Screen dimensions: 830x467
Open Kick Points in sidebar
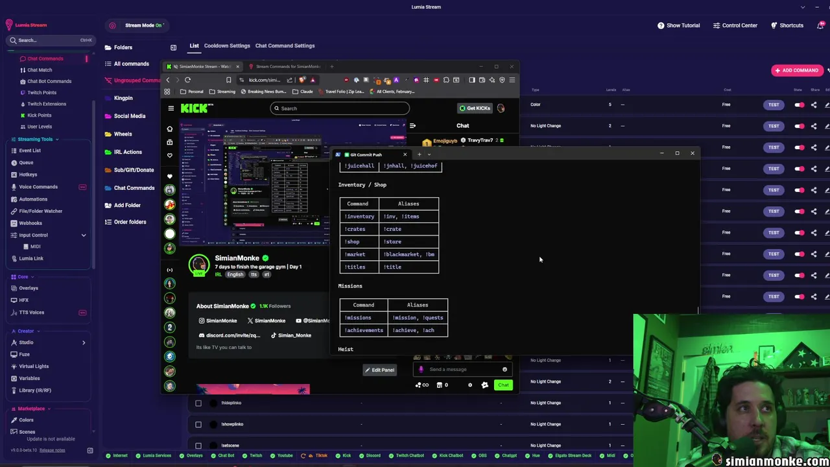click(39, 115)
